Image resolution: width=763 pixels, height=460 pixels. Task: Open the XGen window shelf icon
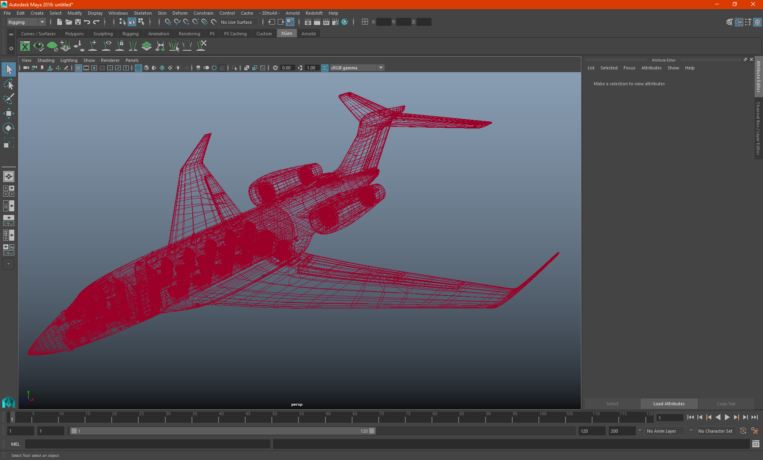tap(25, 46)
